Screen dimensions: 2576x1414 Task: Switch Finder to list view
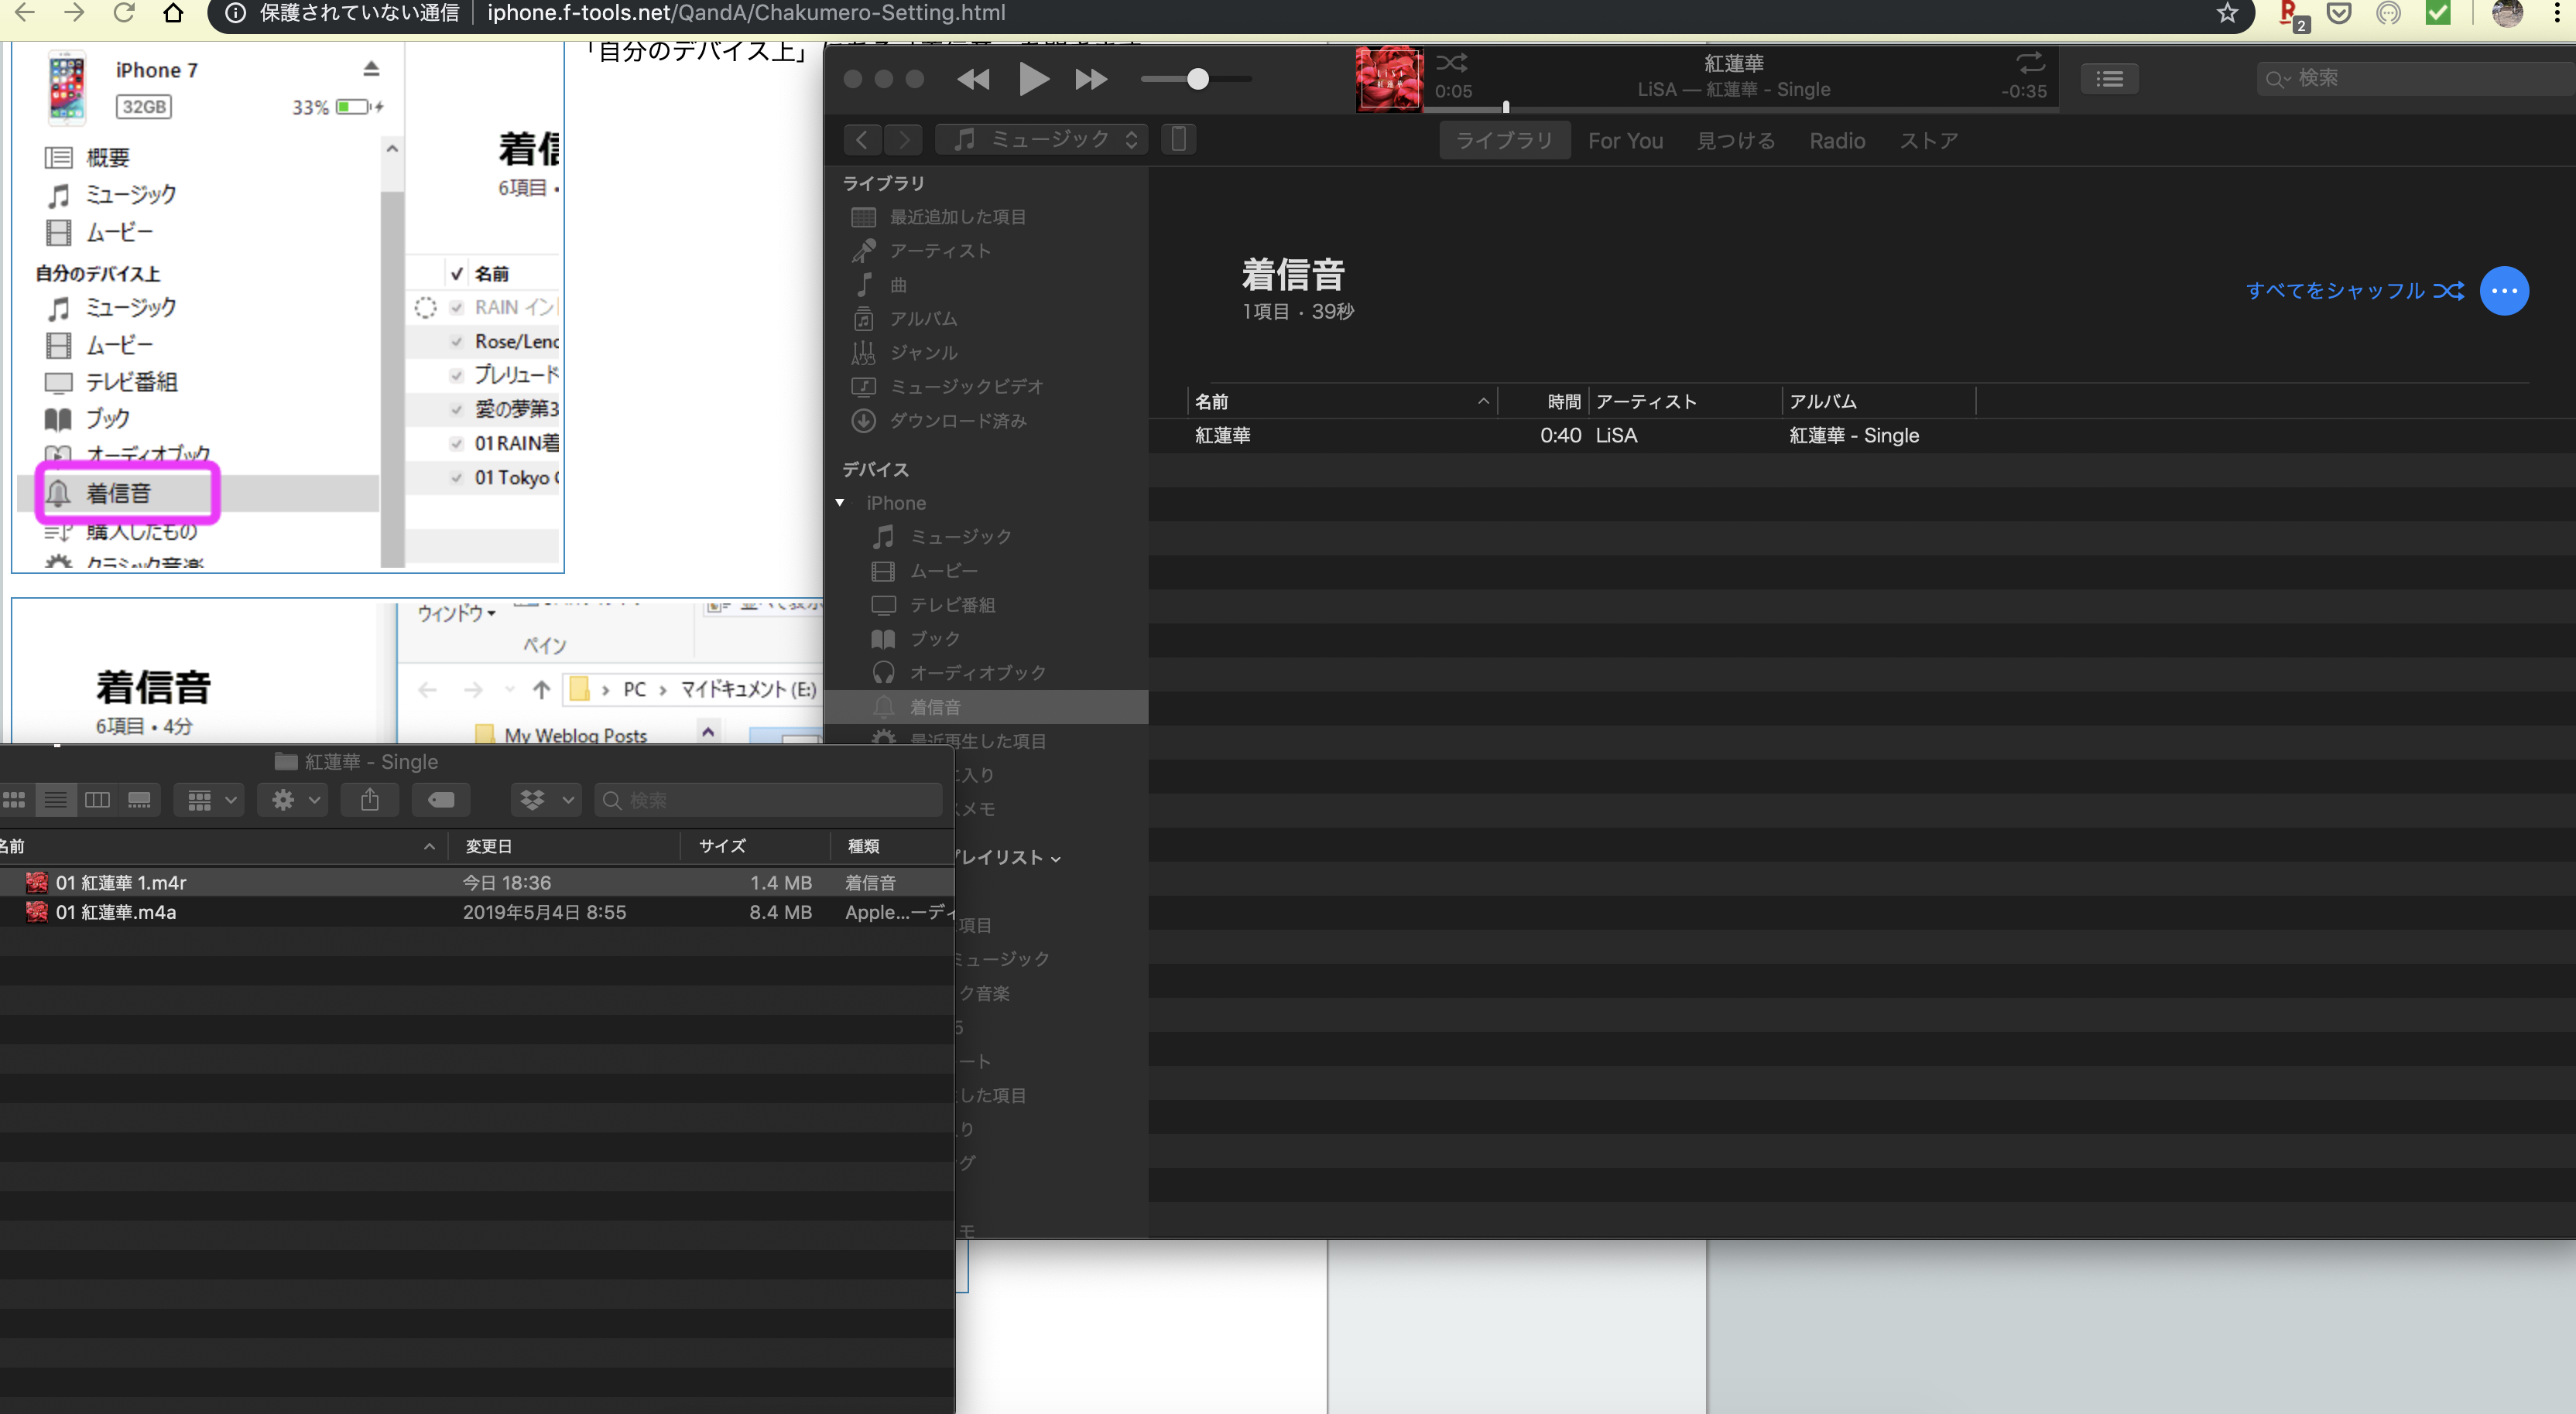[x=56, y=801]
